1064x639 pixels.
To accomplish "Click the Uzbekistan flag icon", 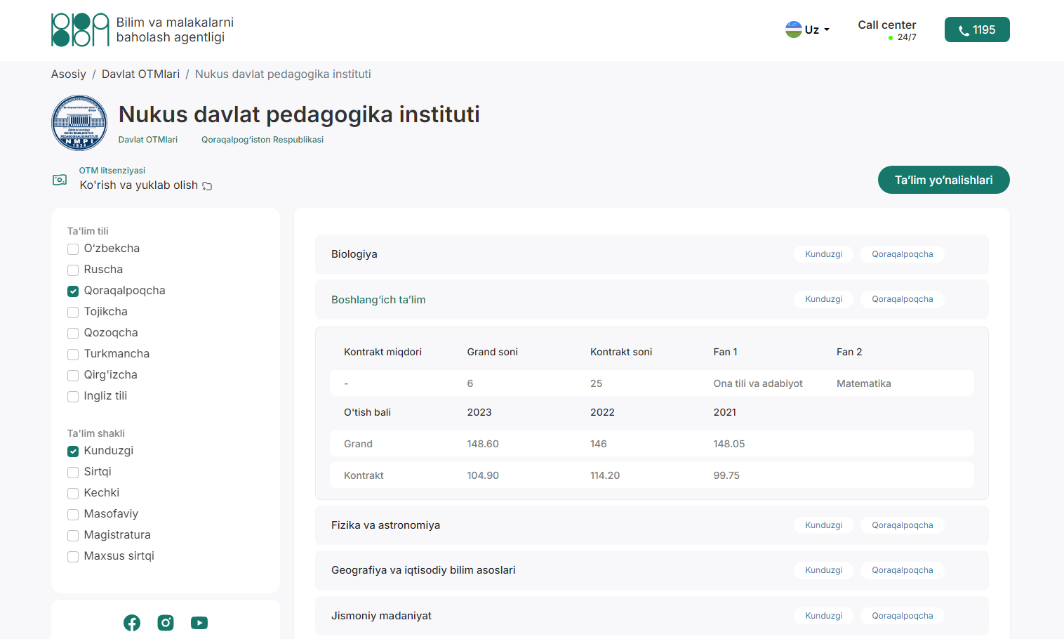I will (x=793, y=29).
